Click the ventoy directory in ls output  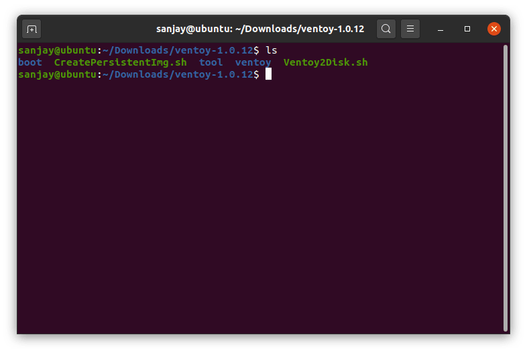[253, 62]
